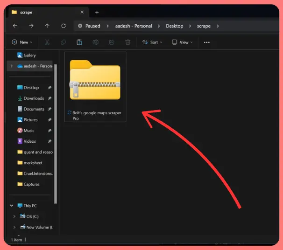Image resolution: width=283 pixels, height=250 pixels.
Task: Unpin Pictures using its pin icon
Action: coord(50,120)
